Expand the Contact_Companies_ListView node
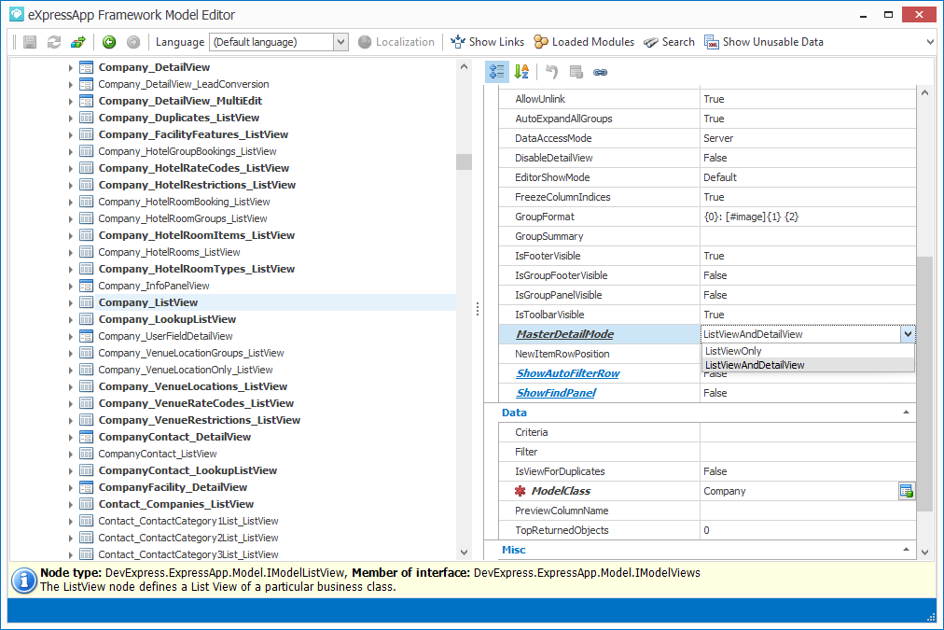 click(71, 505)
